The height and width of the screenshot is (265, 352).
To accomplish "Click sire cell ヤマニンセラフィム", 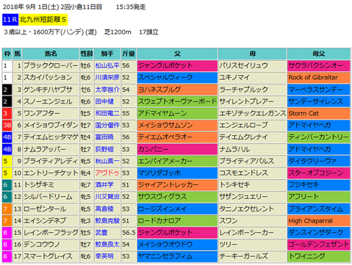I will click(177, 256).
